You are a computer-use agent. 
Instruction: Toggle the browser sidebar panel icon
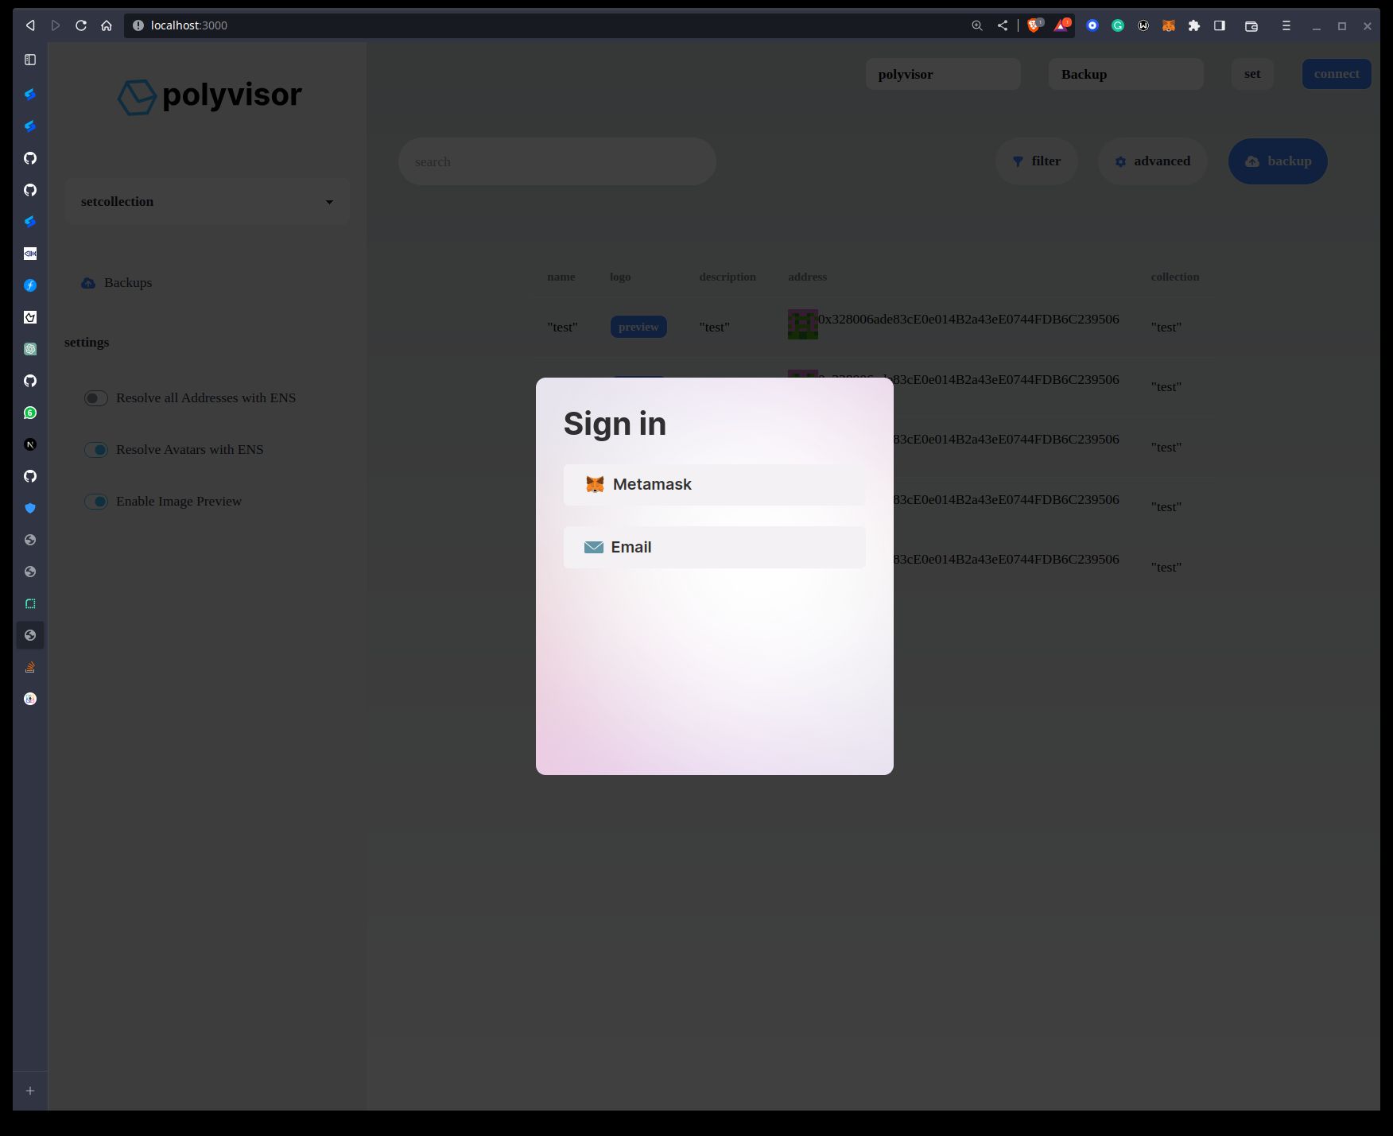(x=1220, y=25)
